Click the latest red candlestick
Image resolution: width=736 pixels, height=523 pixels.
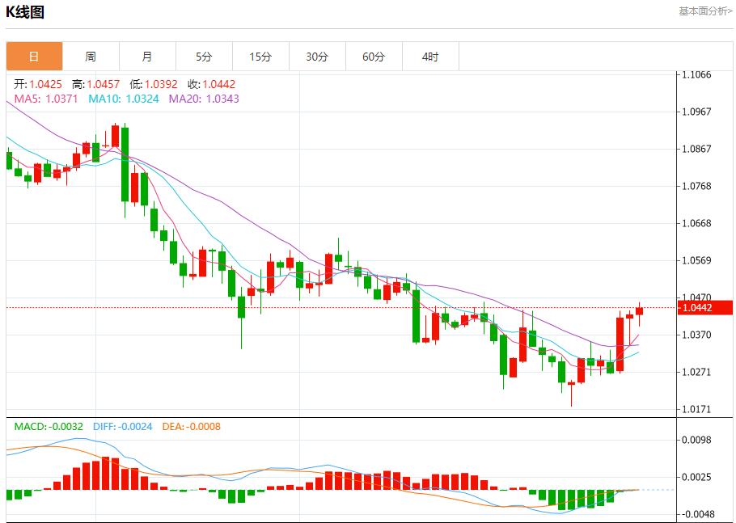coord(639,311)
